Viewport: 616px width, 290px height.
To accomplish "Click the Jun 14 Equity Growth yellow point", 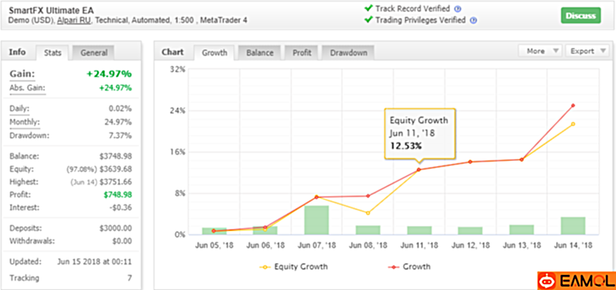I will (x=573, y=124).
